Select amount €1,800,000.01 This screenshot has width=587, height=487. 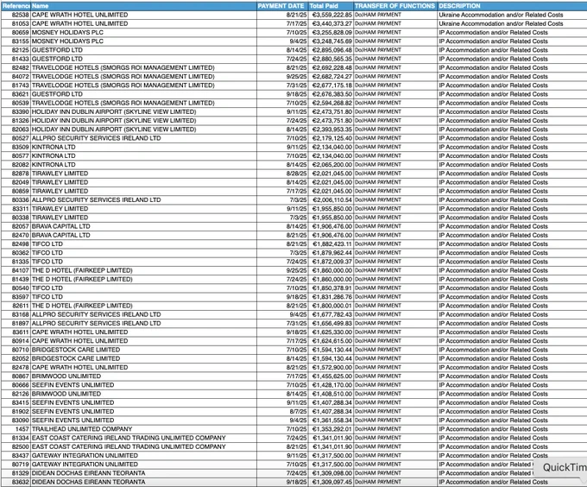click(332, 306)
